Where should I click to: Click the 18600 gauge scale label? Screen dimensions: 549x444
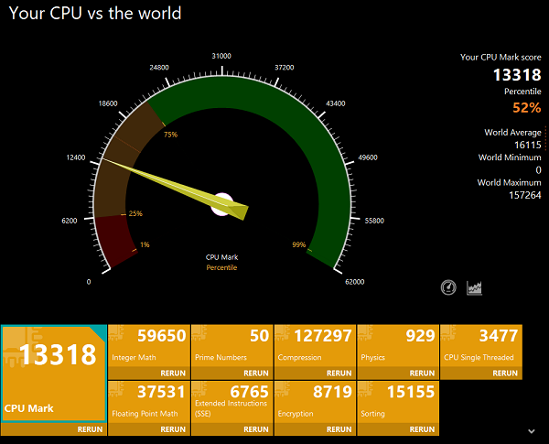(x=108, y=103)
